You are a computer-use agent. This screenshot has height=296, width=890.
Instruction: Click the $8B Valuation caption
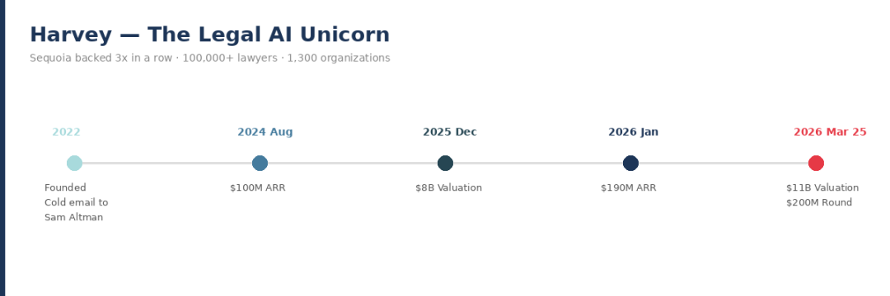[x=448, y=188]
